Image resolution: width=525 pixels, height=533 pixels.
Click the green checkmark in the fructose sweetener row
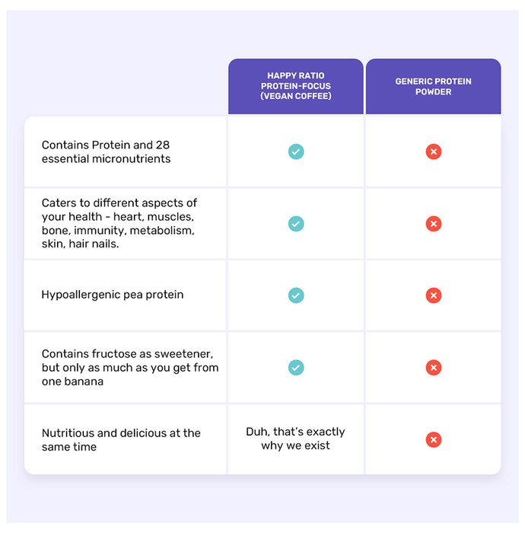coord(296,368)
